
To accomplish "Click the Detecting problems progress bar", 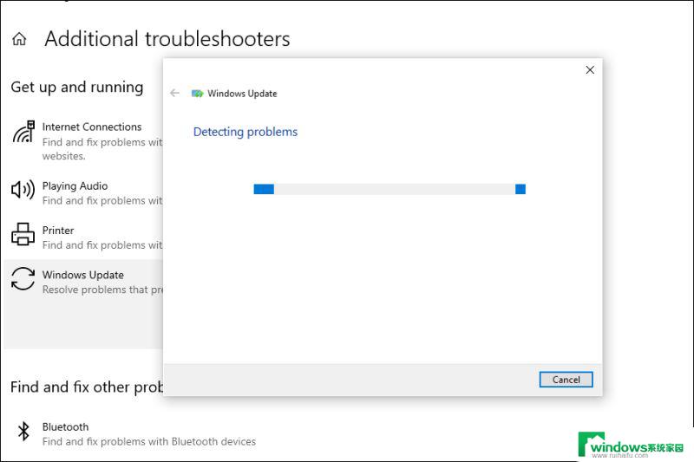I will coord(390,189).
